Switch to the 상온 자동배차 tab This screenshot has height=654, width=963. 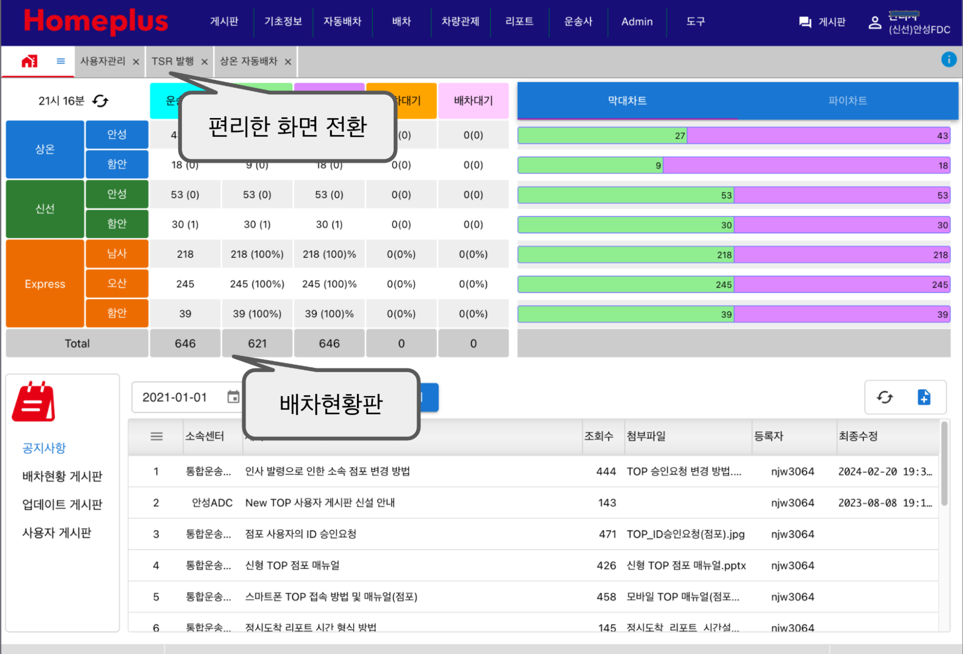[249, 61]
